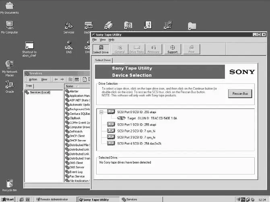Select SCSI Port 0 adapter icon
270x202 pixels.
111,112
